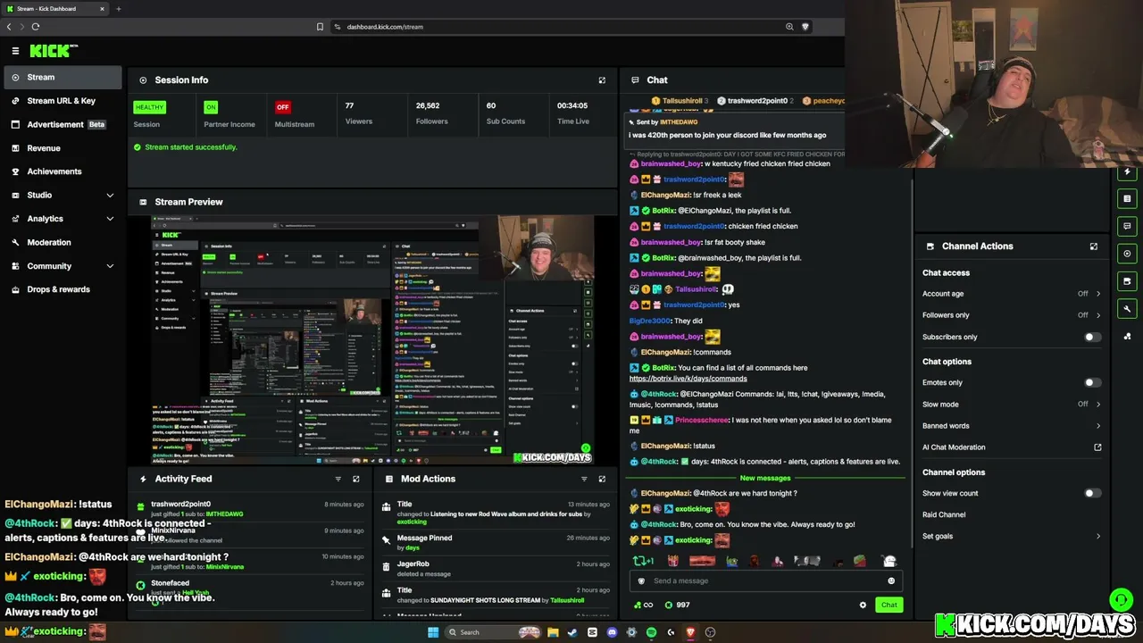The image size is (1143, 643).
Task: Click the Windows Start button
Action: coord(433,632)
